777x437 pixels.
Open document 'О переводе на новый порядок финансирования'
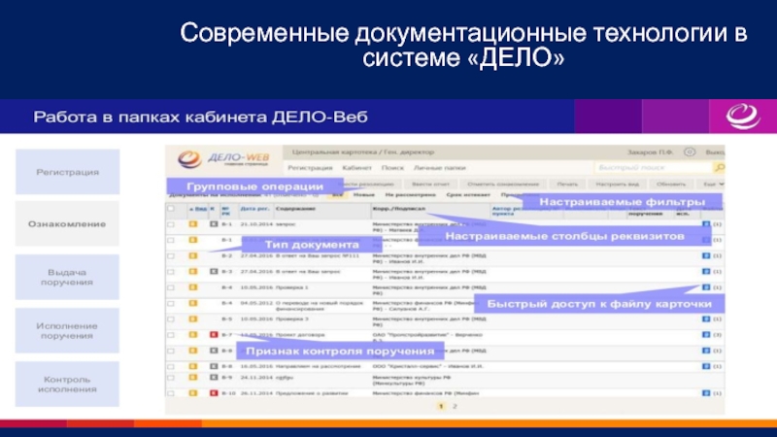[320, 306]
